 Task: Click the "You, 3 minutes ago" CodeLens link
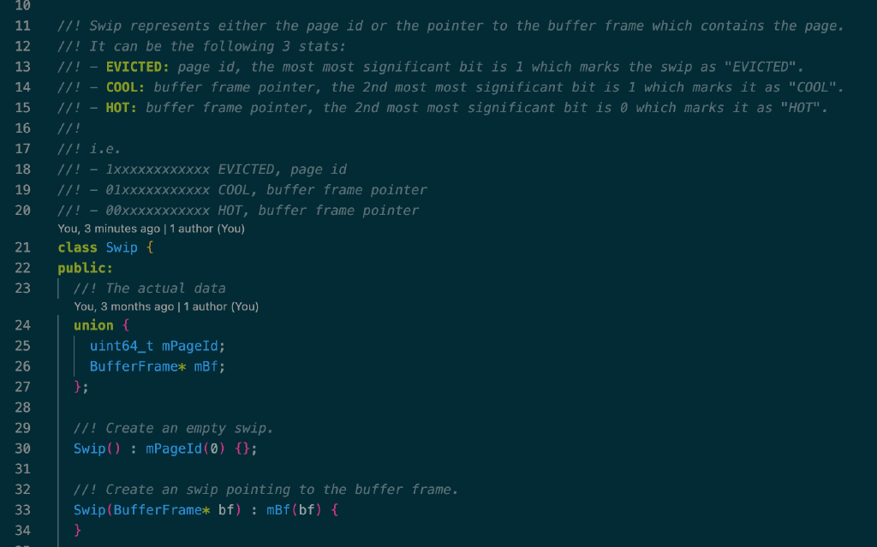pos(108,229)
